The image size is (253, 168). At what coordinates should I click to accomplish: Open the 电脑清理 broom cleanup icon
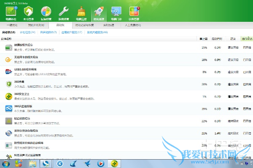(x=81, y=12)
